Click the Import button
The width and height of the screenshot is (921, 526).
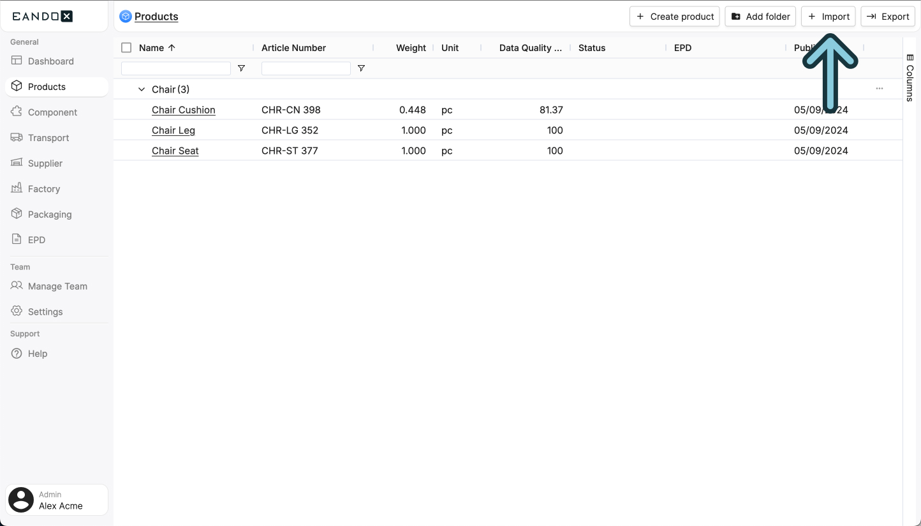point(828,16)
